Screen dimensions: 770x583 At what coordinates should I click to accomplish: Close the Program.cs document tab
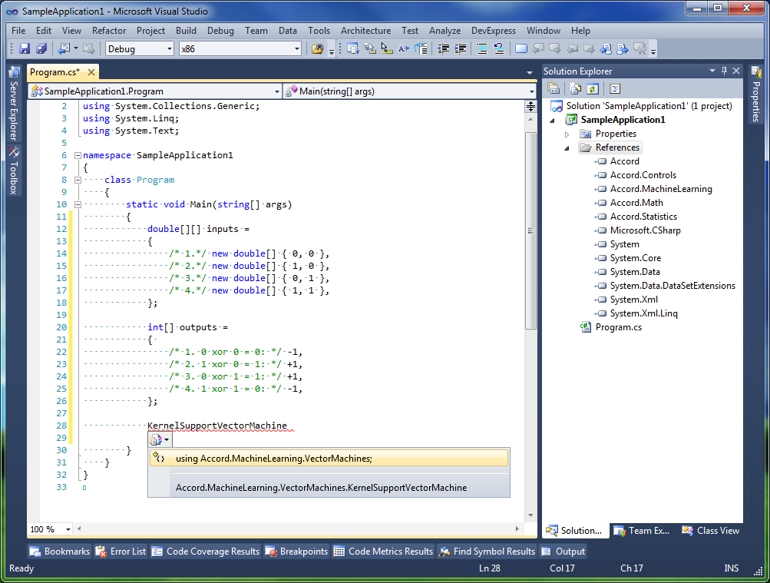point(90,72)
